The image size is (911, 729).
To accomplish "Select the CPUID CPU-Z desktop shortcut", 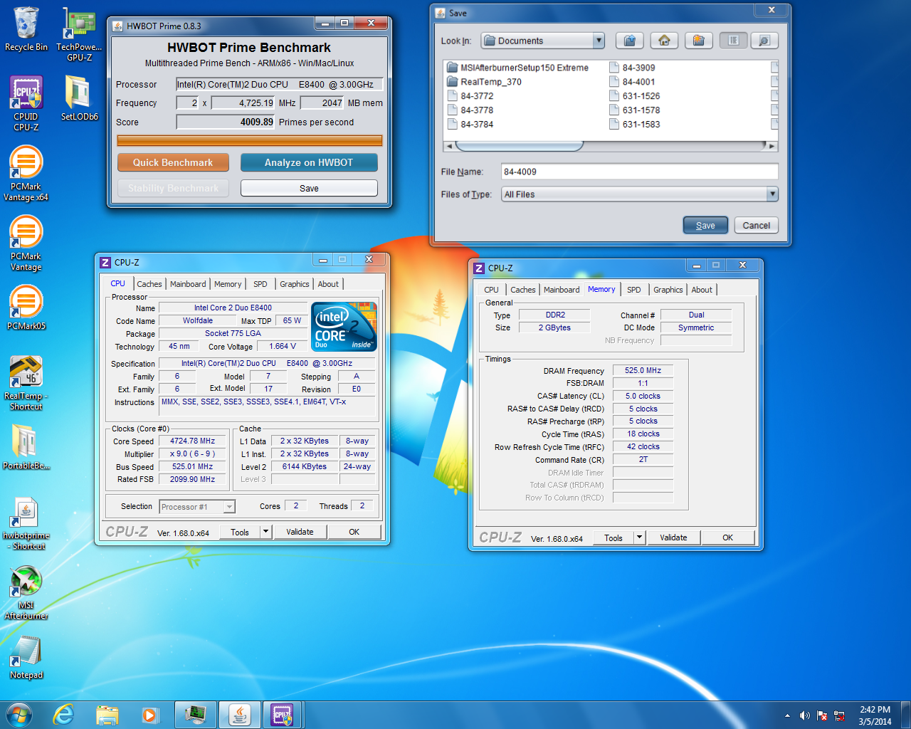I will [26, 104].
